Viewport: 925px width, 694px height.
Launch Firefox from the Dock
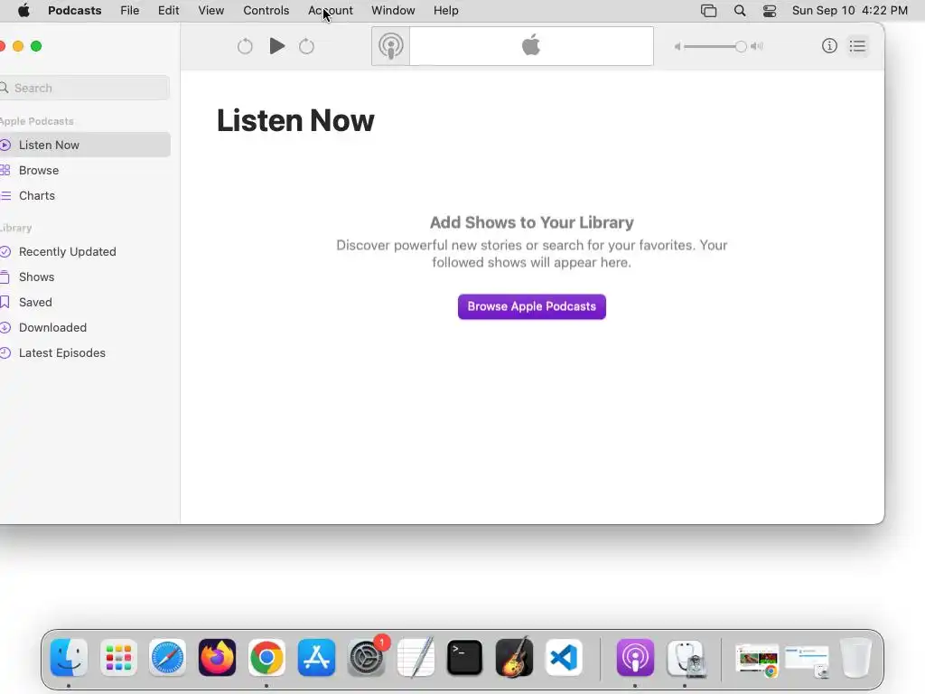[x=217, y=658]
